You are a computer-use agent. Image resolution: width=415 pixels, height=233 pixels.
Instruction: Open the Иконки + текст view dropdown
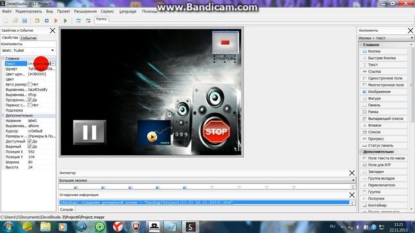pyautogui.click(x=412, y=38)
